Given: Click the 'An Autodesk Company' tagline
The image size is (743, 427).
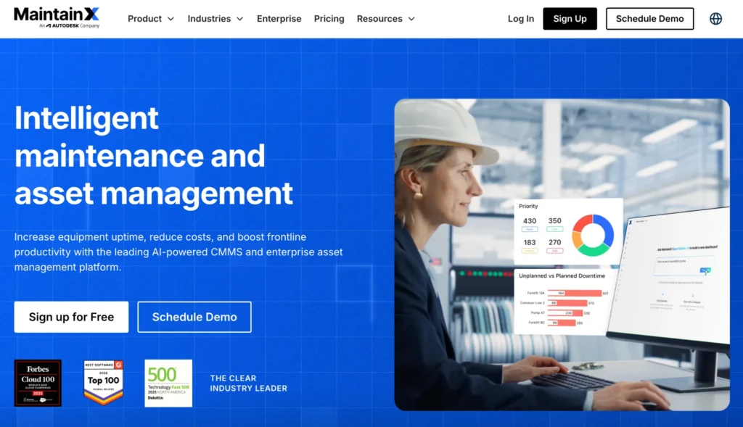Looking at the screenshot, I should (69, 25).
